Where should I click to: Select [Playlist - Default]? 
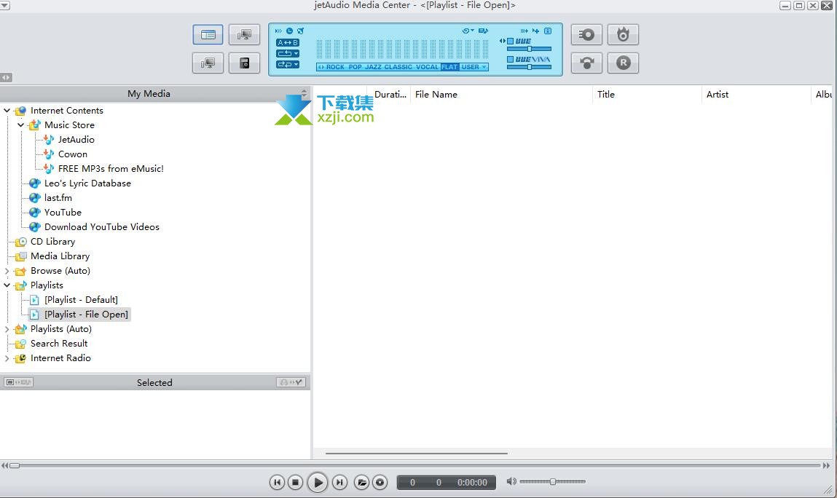(x=81, y=300)
